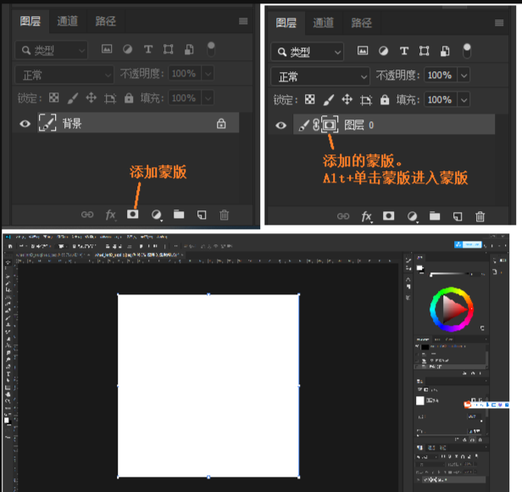Click pixel layer filter icon in 背景 panel
The image size is (522, 492).
click(x=107, y=49)
